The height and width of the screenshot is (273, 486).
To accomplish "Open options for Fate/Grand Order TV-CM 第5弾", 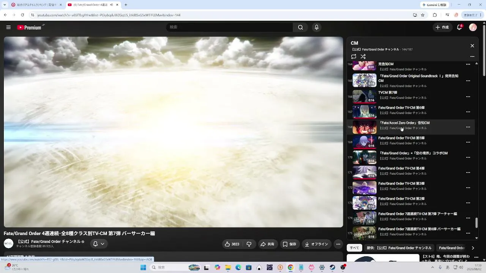I will 468,142.
